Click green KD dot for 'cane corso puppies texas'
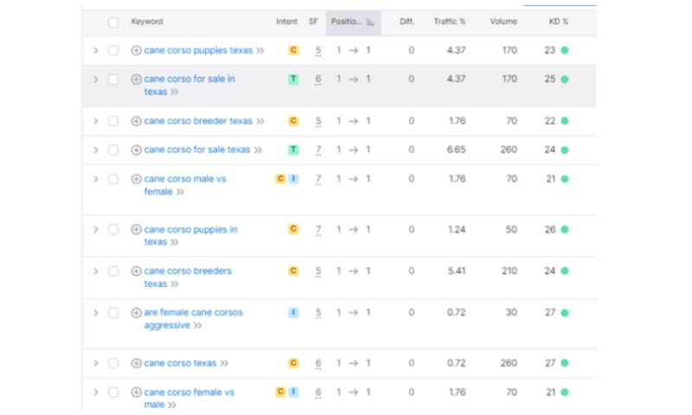The image size is (692, 415). 564,51
